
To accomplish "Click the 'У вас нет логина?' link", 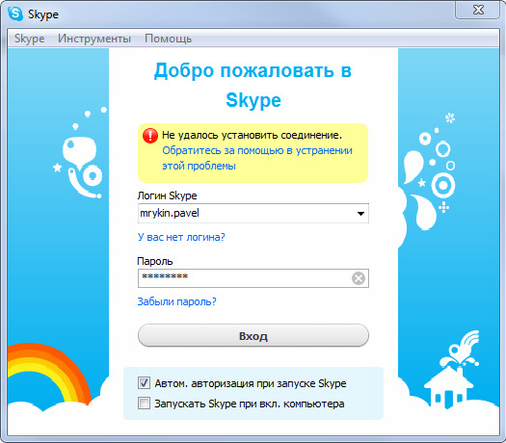I will (181, 237).
